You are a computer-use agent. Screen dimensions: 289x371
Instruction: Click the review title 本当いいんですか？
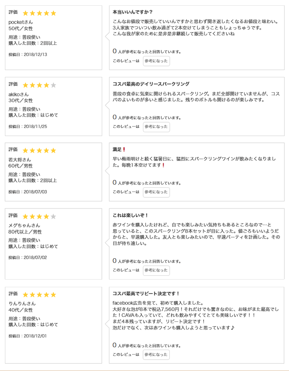click(x=133, y=12)
